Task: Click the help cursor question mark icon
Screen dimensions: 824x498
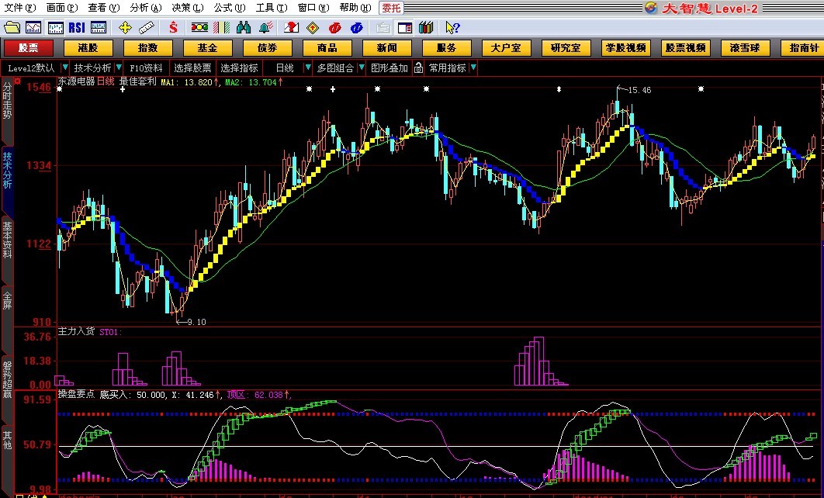Action: pyautogui.click(x=452, y=27)
